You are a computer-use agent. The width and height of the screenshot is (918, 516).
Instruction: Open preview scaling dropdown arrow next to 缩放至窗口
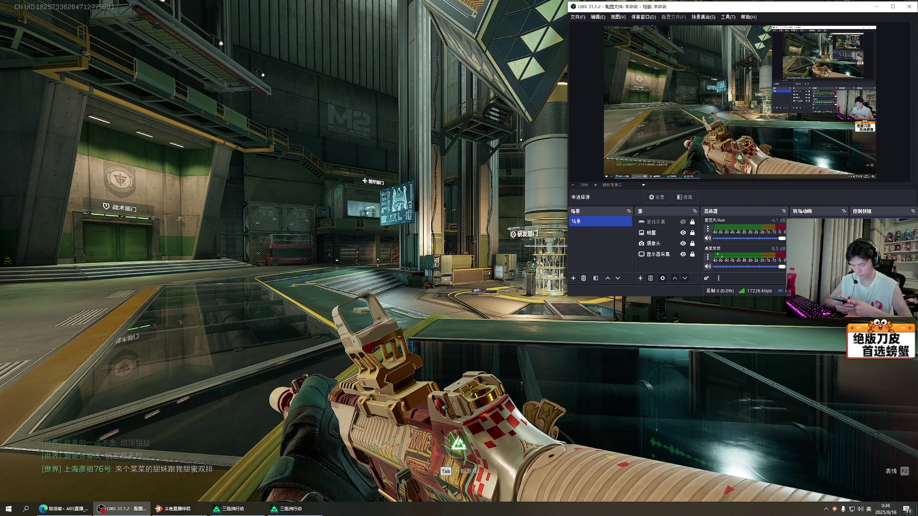click(x=643, y=185)
